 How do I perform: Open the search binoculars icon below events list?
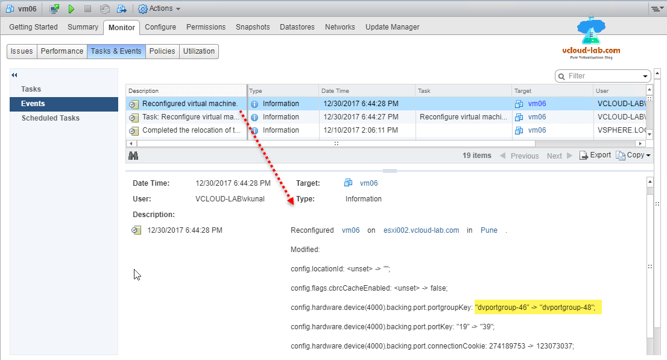point(133,155)
